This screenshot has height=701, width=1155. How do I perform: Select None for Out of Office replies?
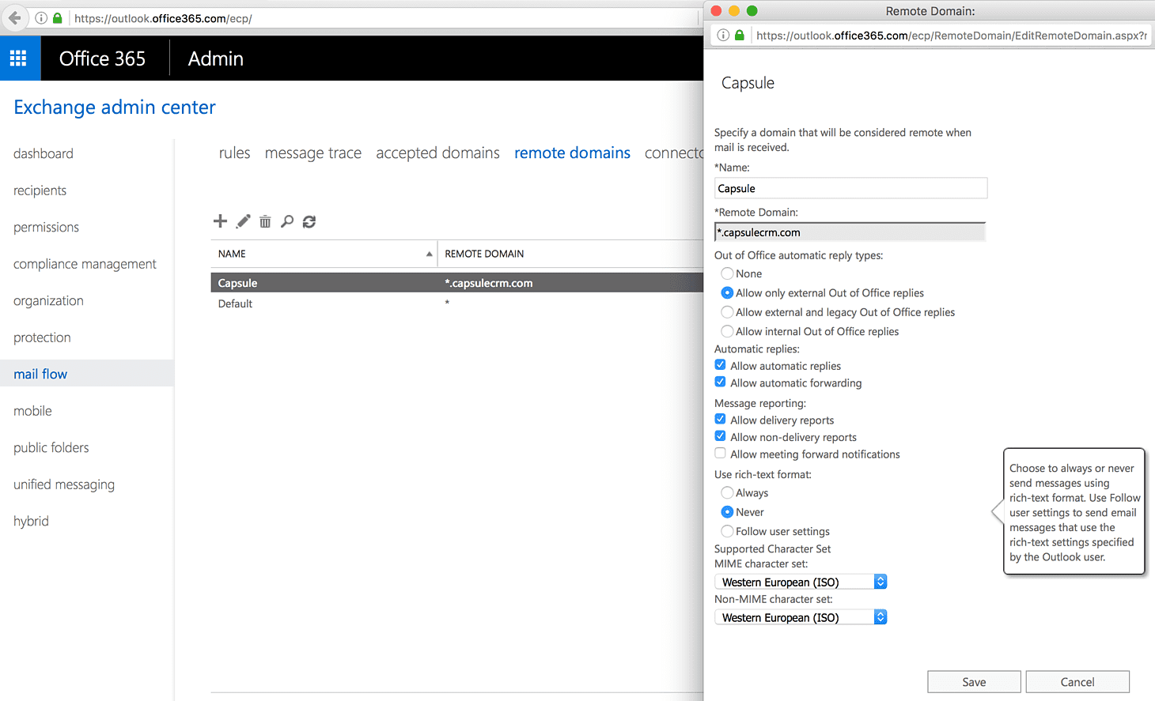coord(727,273)
